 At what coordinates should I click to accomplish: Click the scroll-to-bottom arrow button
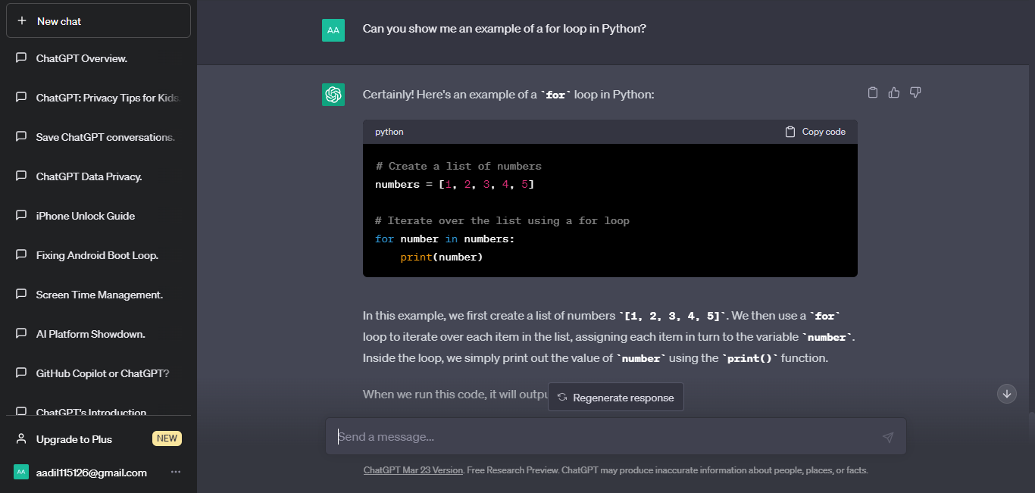point(1007,394)
